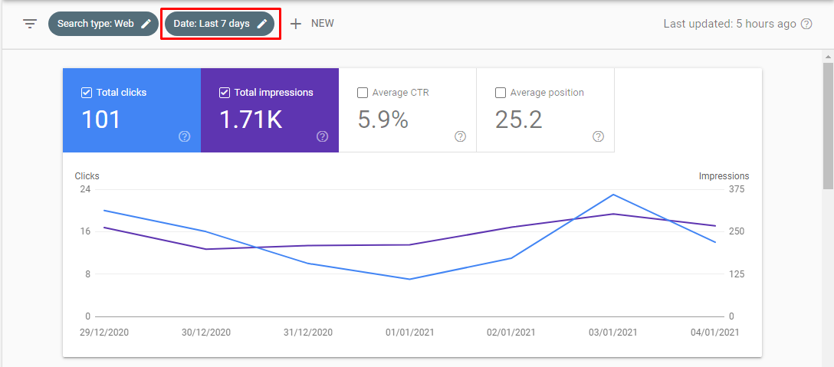Screen dimensions: 834x367
Task: Open the Search type: Web filter chip
Action: click(x=96, y=24)
